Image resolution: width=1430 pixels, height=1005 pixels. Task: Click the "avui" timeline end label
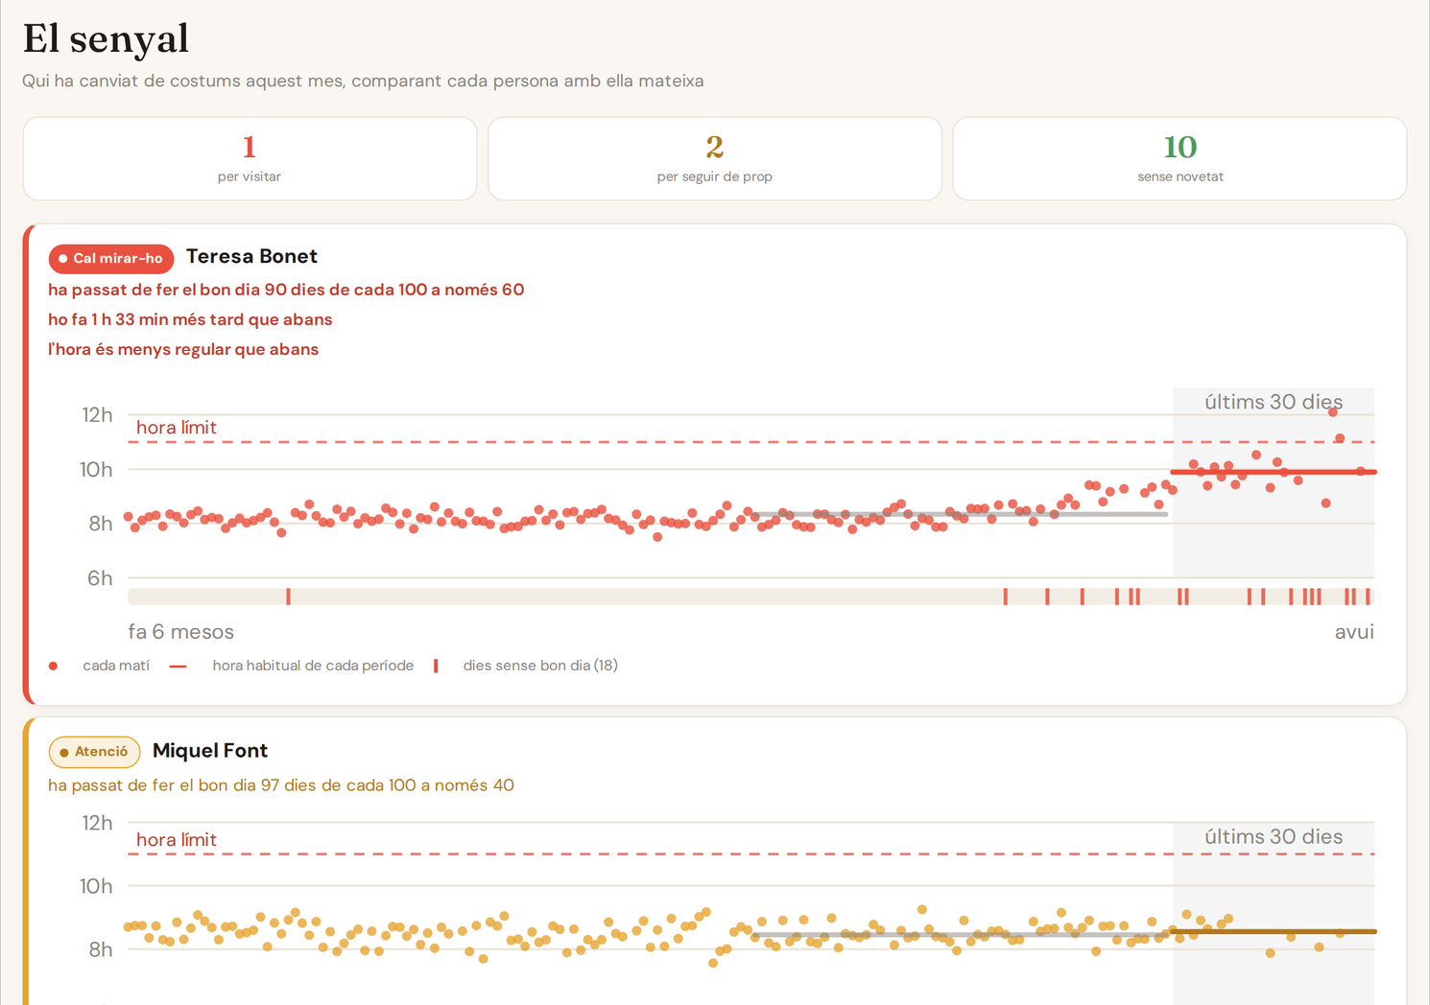coord(1354,632)
